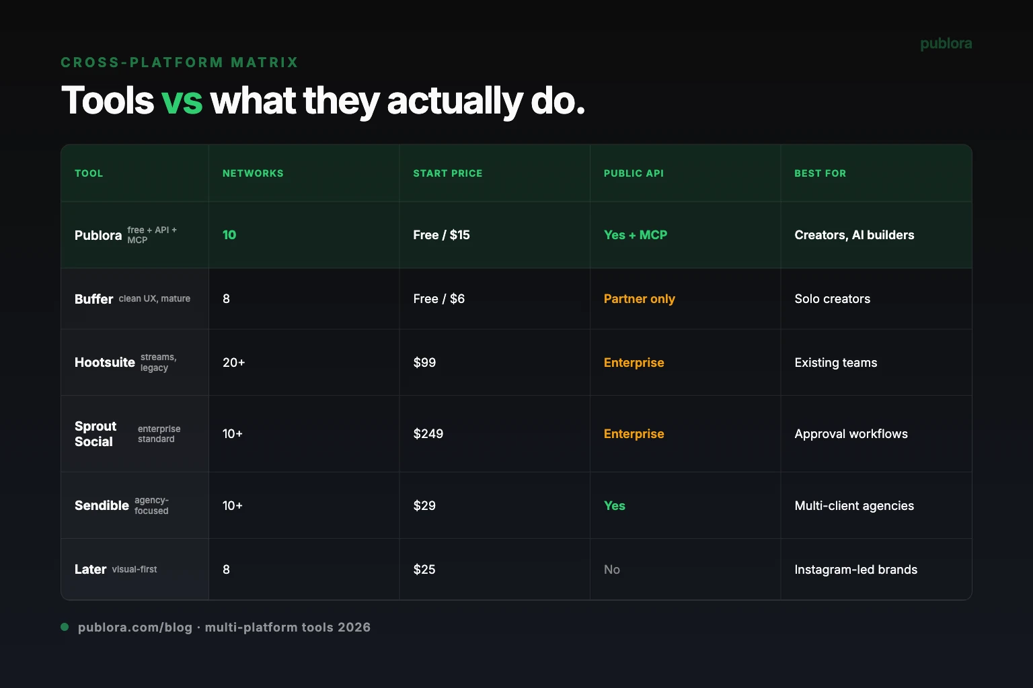Click the 'free + API + MCP' tagline

(x=152, y=235)
